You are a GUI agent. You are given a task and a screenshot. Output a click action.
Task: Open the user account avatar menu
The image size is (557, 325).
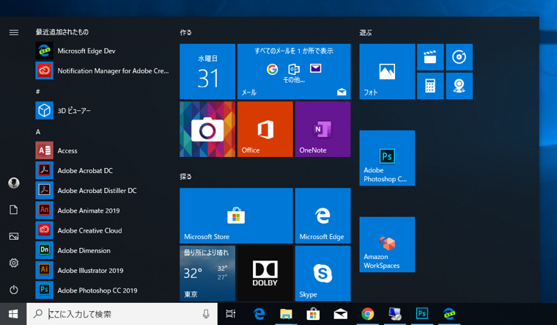click(x=14, y=183)
